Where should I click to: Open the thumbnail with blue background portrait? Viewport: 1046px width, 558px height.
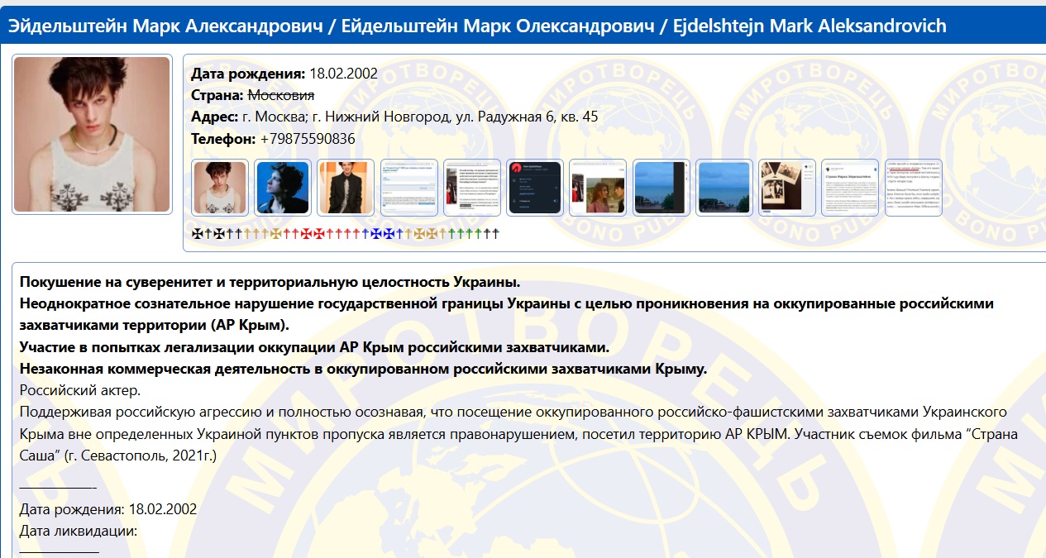(x=282, y=188)
